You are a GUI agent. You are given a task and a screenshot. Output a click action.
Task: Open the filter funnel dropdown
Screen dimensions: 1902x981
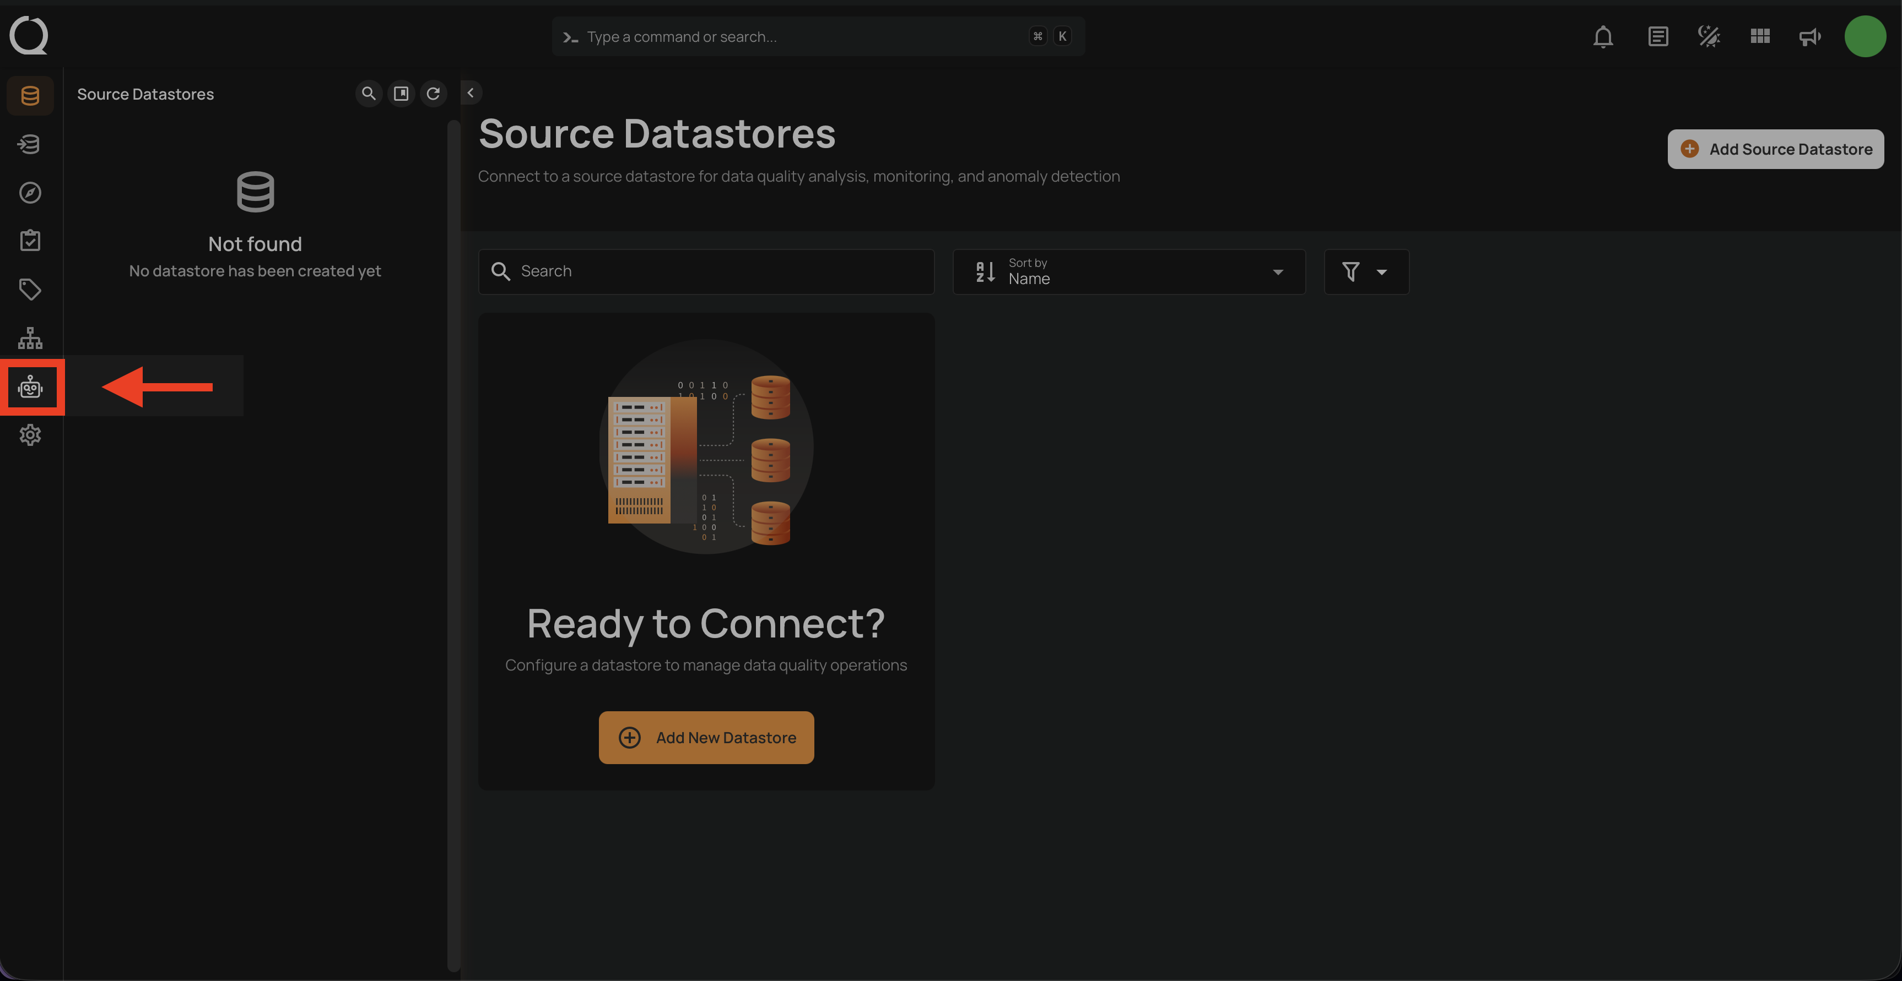pos(1366,272)
